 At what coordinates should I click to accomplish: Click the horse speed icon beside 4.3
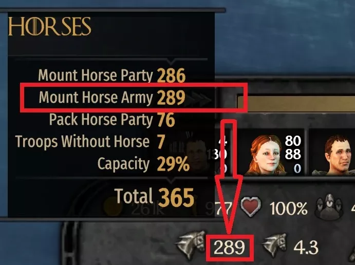point(274,245)
